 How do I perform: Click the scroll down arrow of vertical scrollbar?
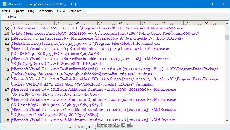pyautogui.click(x=227, y=121)
